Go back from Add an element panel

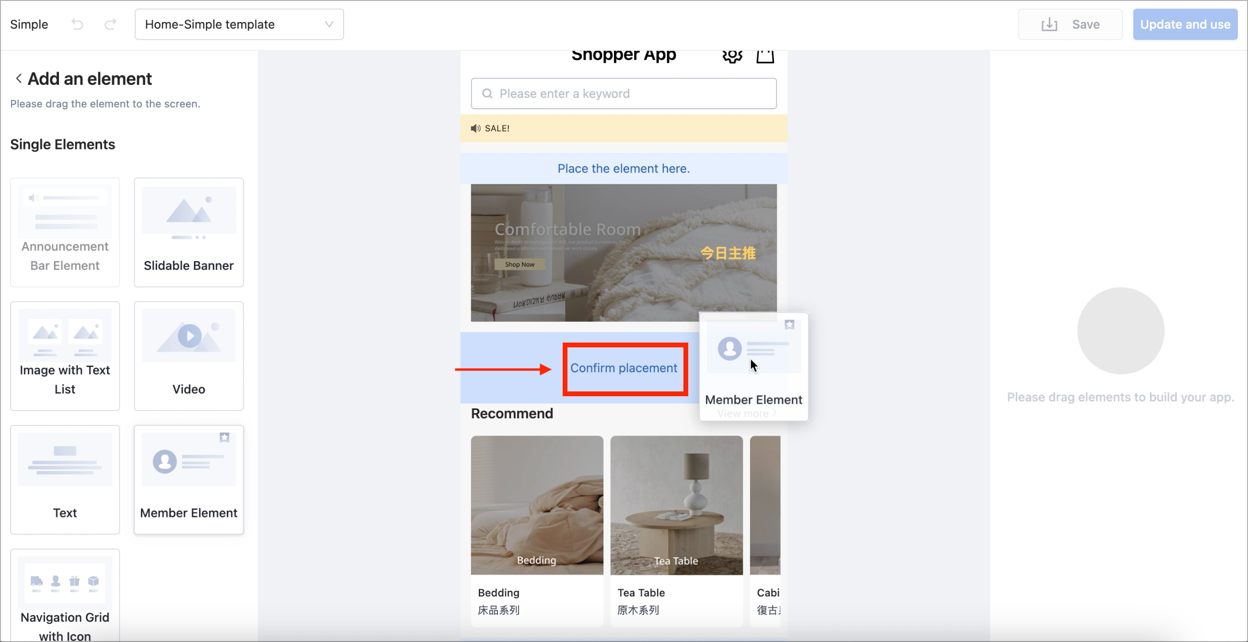click(18, 79)
